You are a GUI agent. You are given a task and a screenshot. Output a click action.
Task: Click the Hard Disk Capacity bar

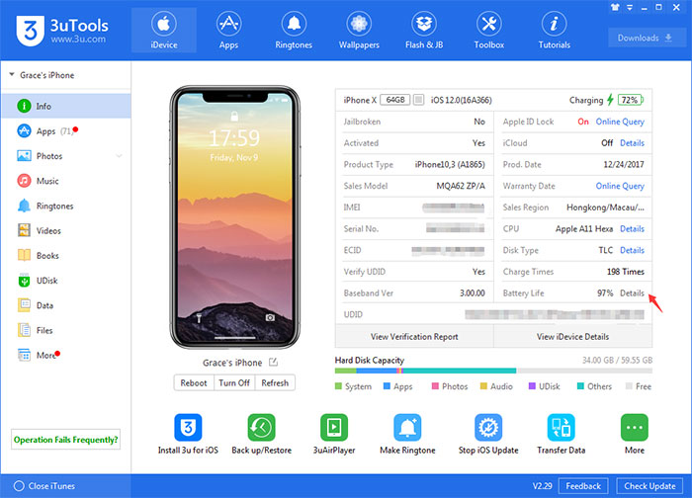click(x=493, y=371)
